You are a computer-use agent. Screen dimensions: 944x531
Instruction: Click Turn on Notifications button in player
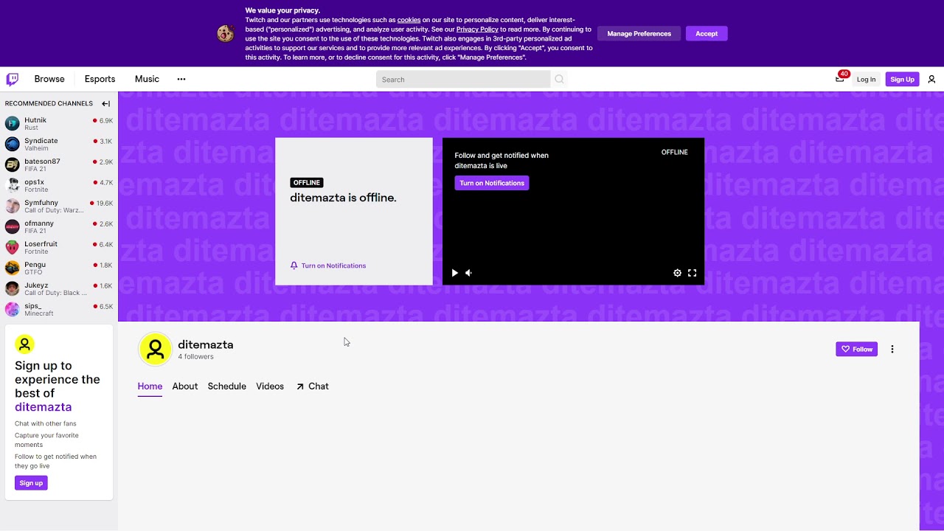(x=492, y=183)
